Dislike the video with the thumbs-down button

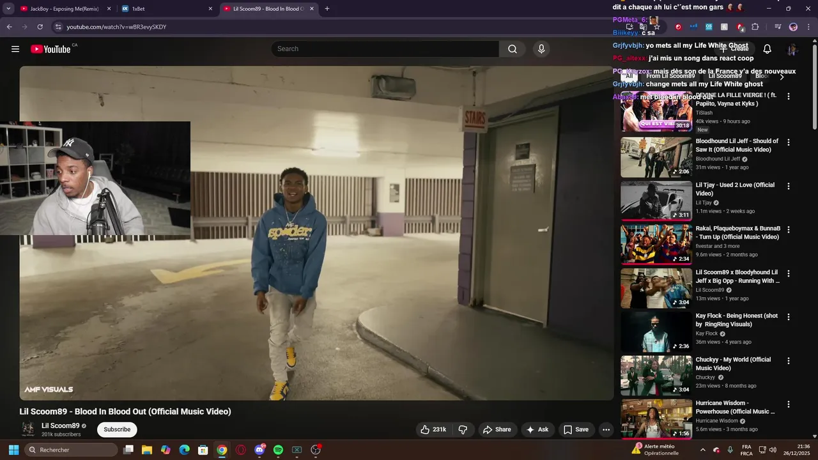463,429
